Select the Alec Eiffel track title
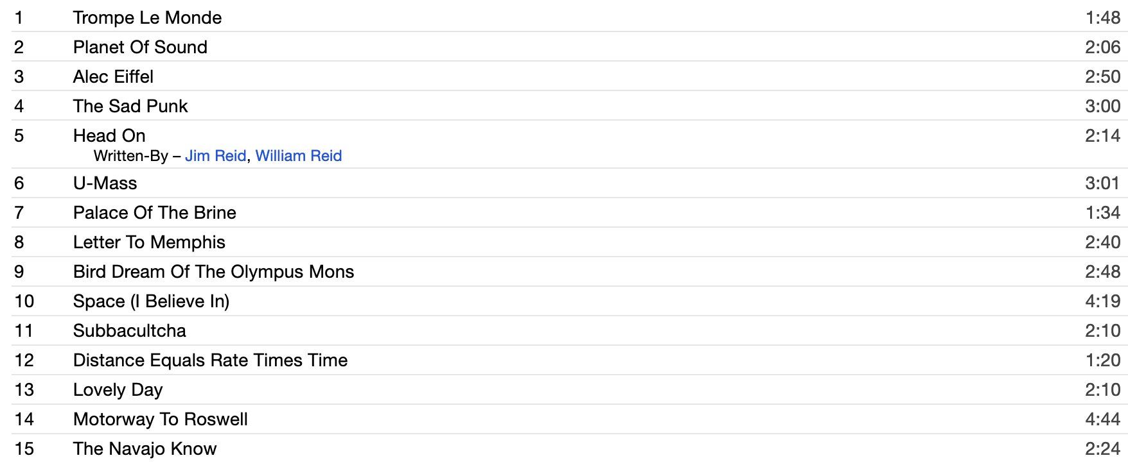This screenshot has width=1128, height=467. point(113,76)
